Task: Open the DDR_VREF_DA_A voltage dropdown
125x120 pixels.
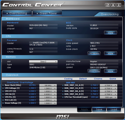Action: (x=108, y=91)
